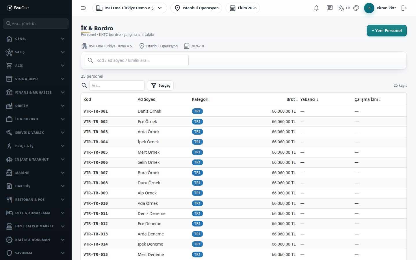Viewport: 416px width, 260px height.
Task: Collapse the sidebar with the menu icon
Action: point(83,8)
